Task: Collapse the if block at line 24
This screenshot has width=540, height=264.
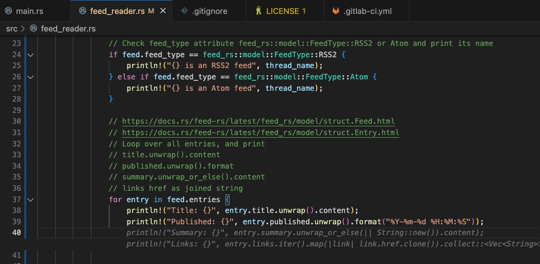Action: point(30,55)
